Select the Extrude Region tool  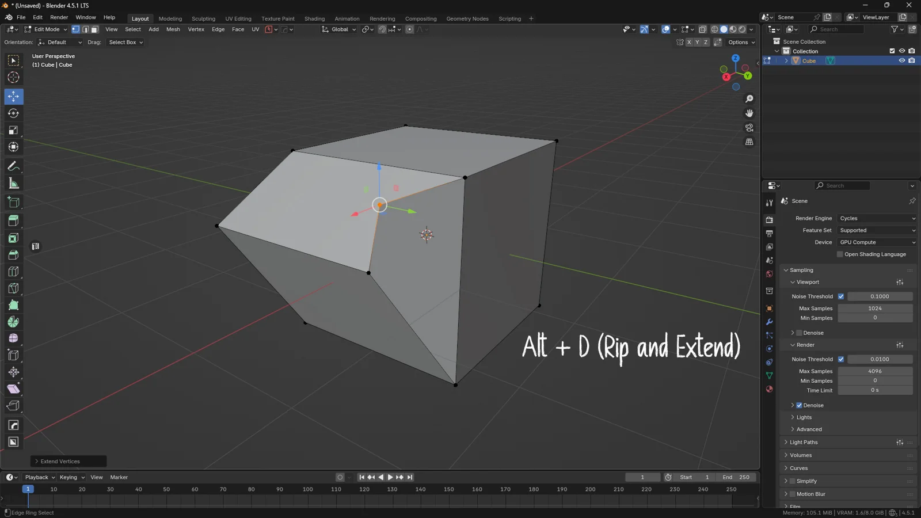click(13, 221)
